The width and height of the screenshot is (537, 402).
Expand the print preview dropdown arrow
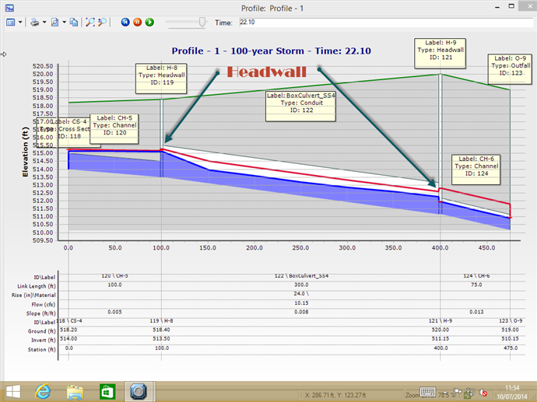[64, 23]
